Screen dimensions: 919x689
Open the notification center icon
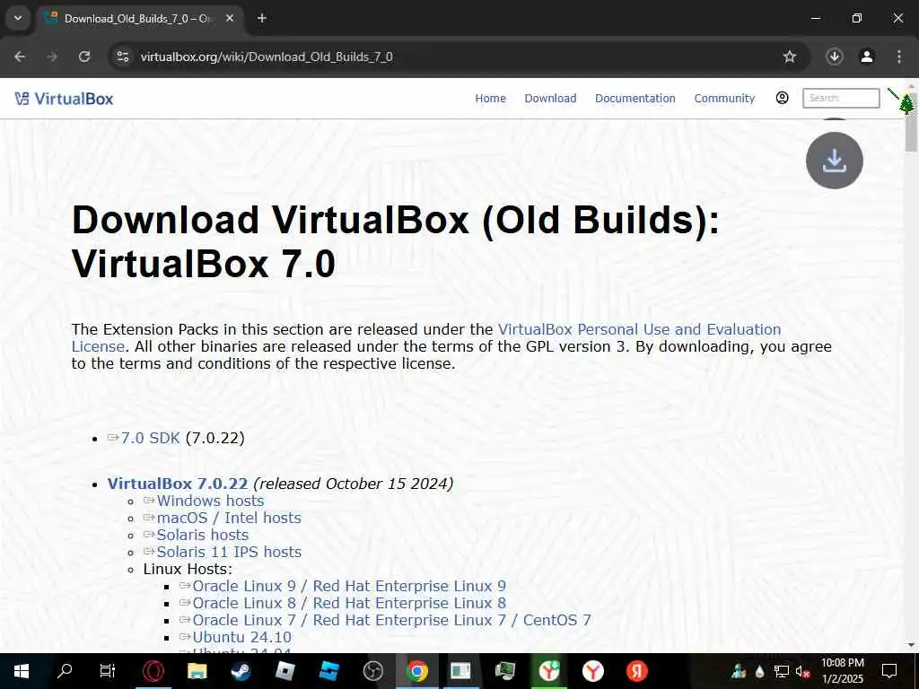tap(889, 671)
